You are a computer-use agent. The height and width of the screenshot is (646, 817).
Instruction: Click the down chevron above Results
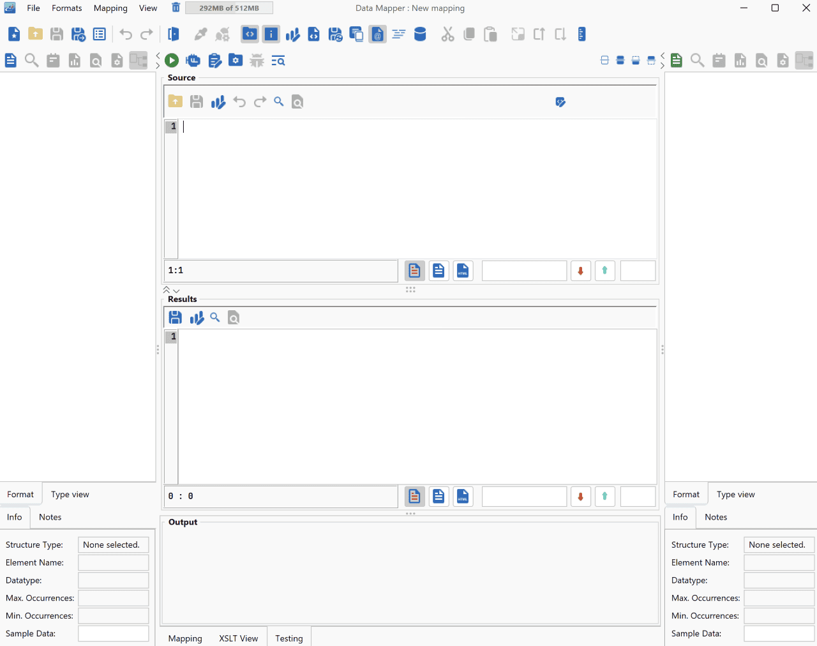(x=177, y=290)
